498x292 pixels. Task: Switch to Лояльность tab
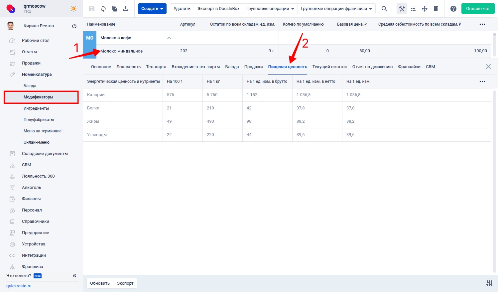click(129, 67)
